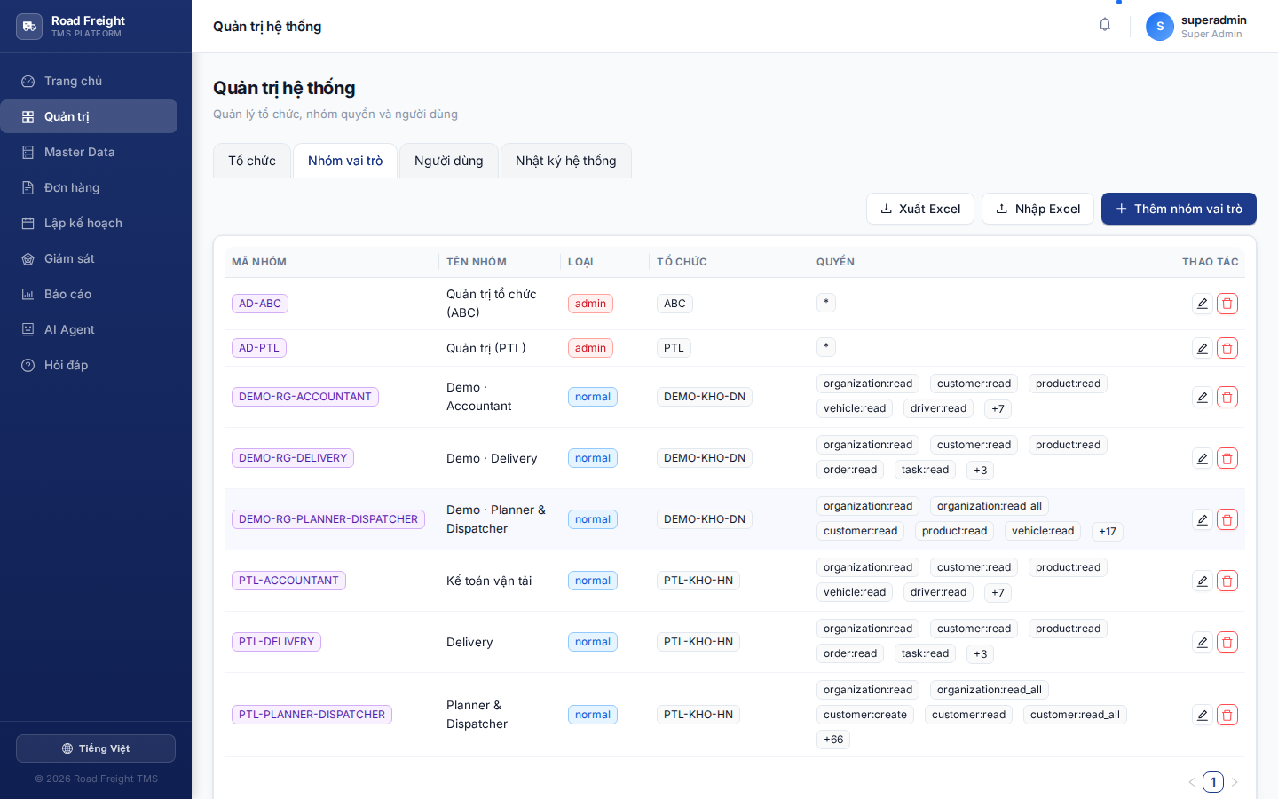Image resolution: width=1278 pixels, height=799 pixels.
Task: Go to previous page arrow
Action: [x=1191, y=782]
